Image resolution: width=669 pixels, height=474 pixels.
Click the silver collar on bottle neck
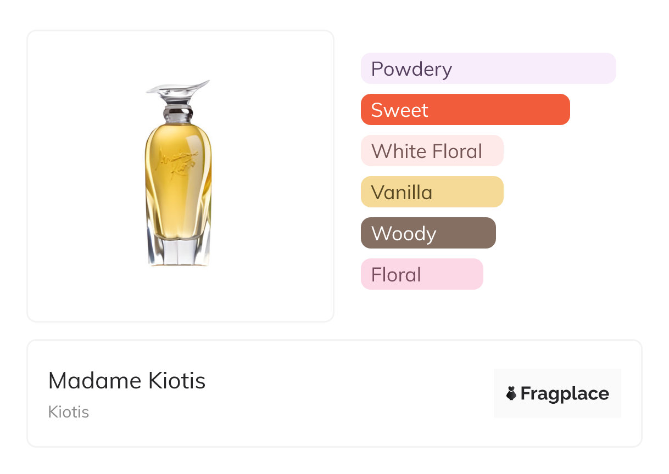(178, 115)
